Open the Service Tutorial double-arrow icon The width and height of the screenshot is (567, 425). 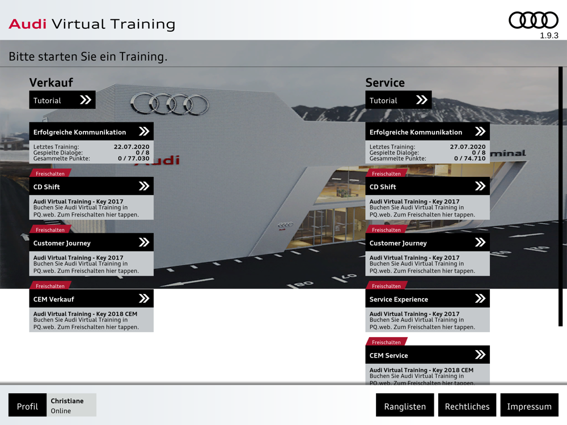[422, 100]
